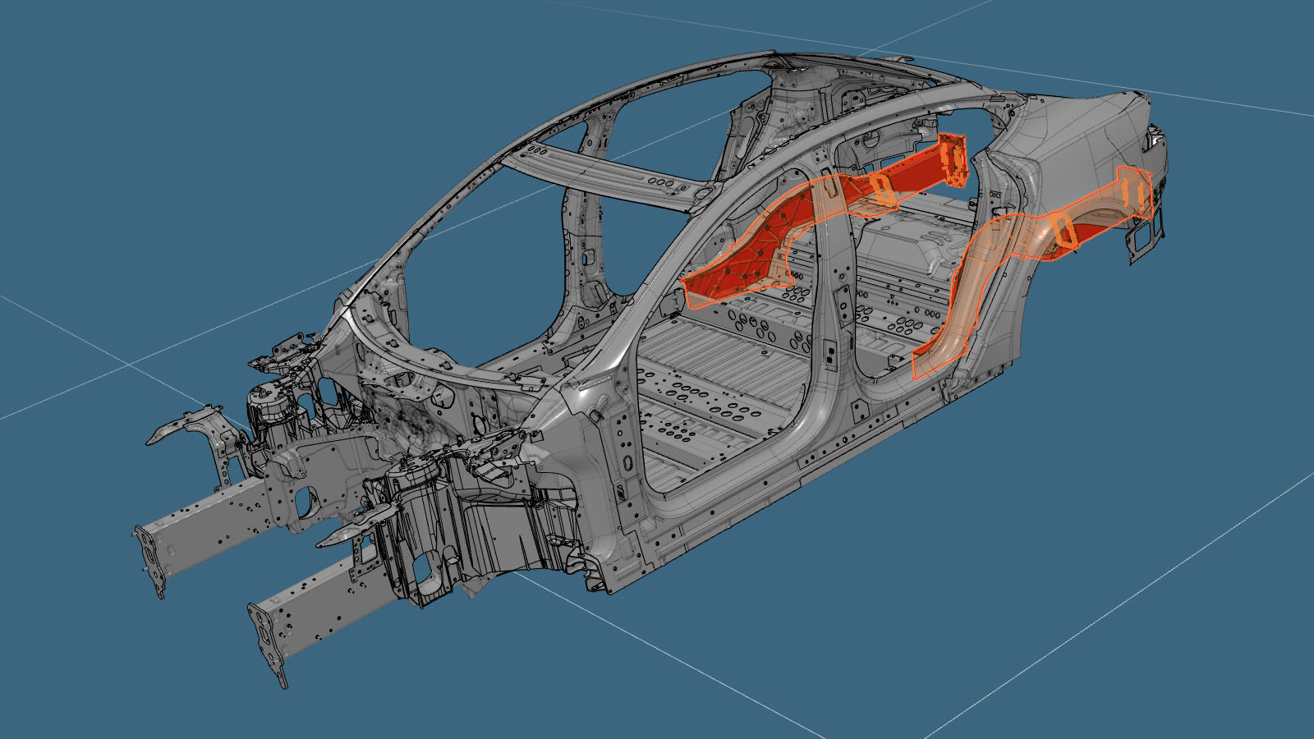
Task: Click the small rectangular bracket on the far-side highlighted rail
Action: tap(885, 190)
